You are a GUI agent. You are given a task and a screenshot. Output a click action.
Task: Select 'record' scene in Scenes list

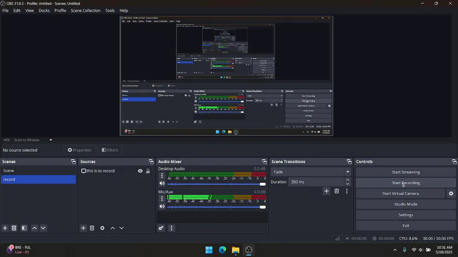click(38, 179)
